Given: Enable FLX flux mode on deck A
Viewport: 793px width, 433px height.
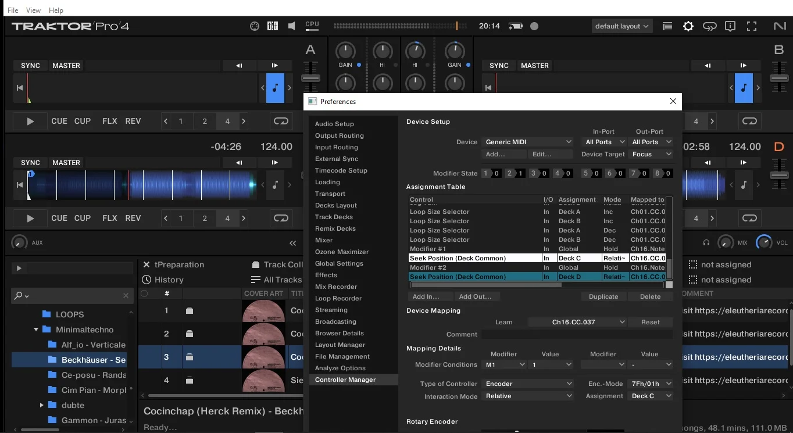Looking at the screenshot, I should pyautogui.click(x=110, y=121).
